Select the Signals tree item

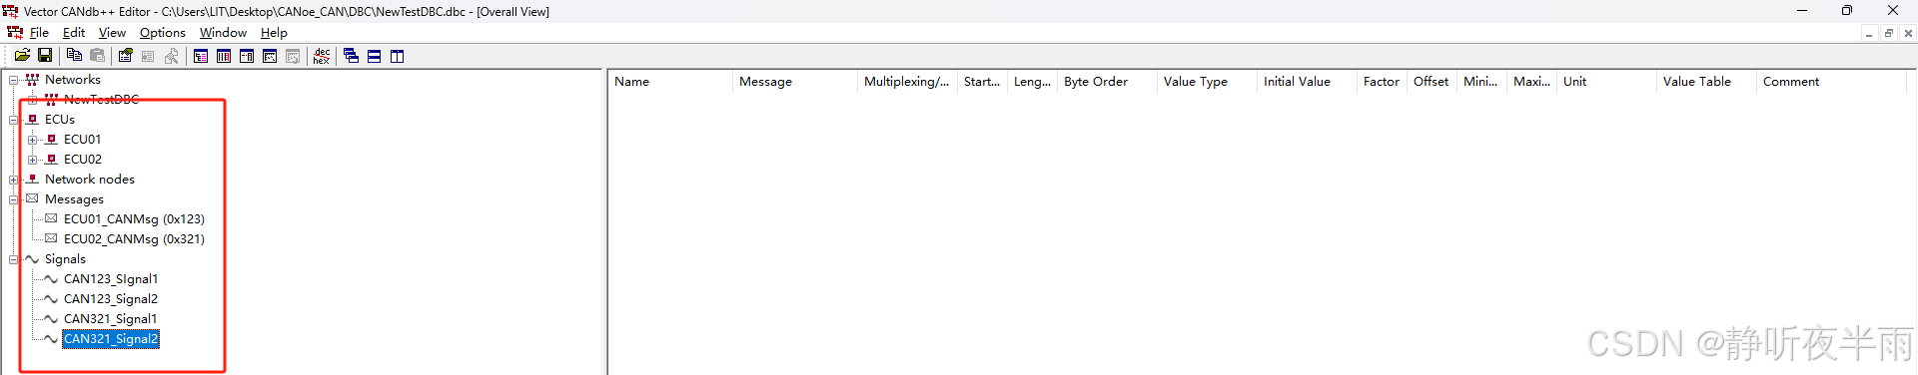pos(65,259)
